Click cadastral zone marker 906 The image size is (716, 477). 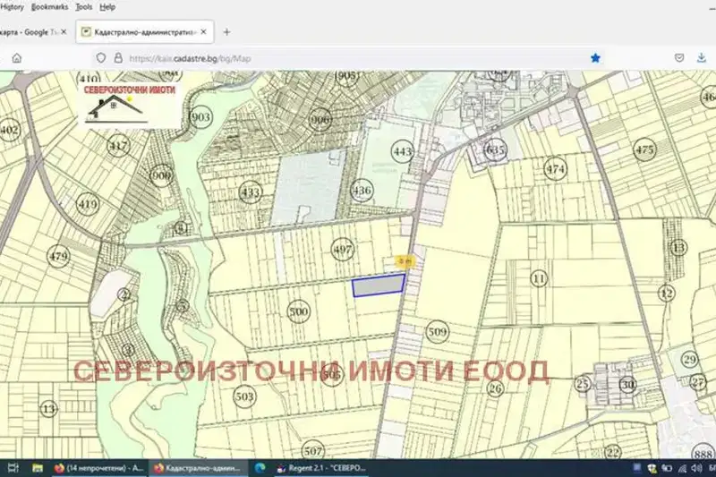(320, 120)
